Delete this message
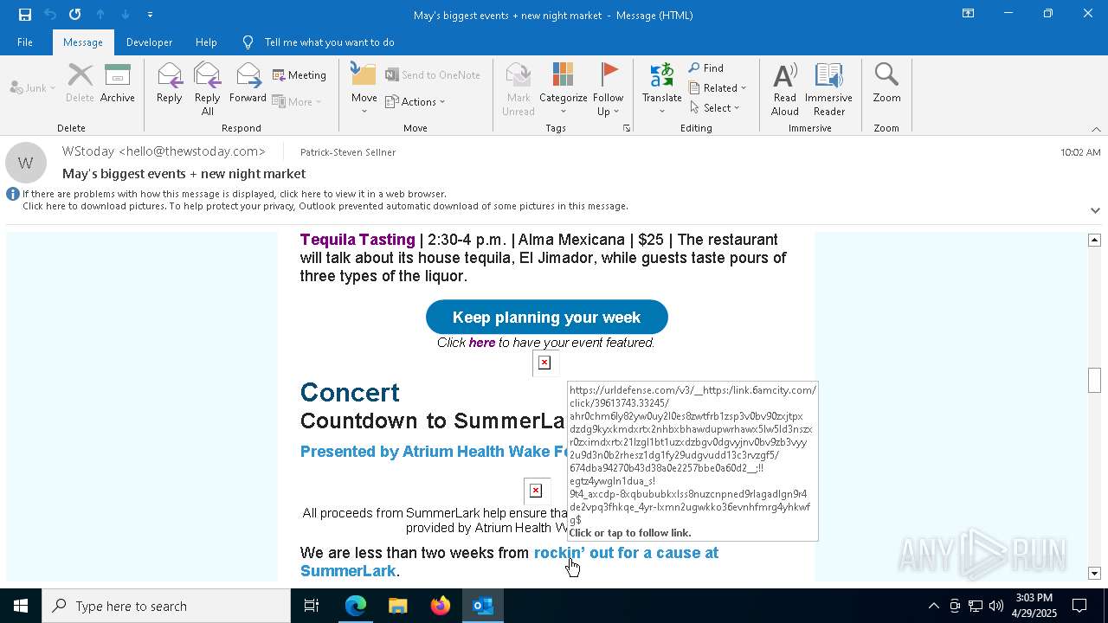Image resolution: width=1108 pixels, height=623 pixels. 80,84
